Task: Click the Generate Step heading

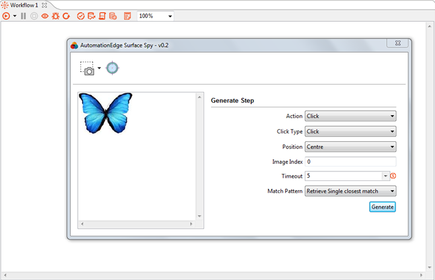Action: [x=232, y=100]
